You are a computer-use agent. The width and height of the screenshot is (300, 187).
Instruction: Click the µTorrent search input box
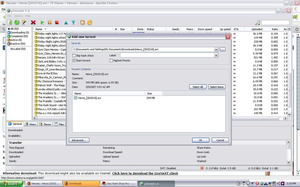(x=275, y=23)
